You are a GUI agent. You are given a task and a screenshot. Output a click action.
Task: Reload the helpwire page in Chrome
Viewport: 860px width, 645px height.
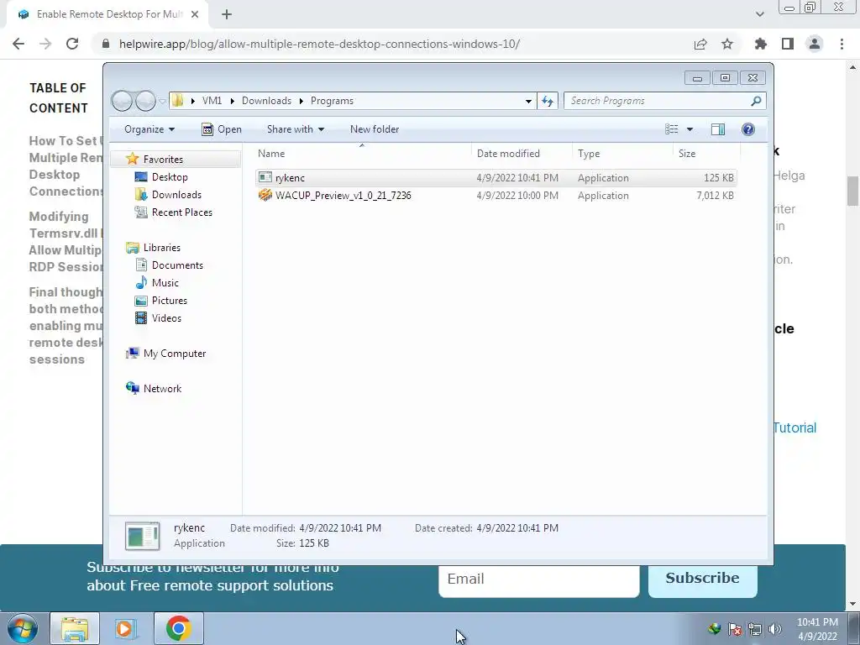coord(72,44)
